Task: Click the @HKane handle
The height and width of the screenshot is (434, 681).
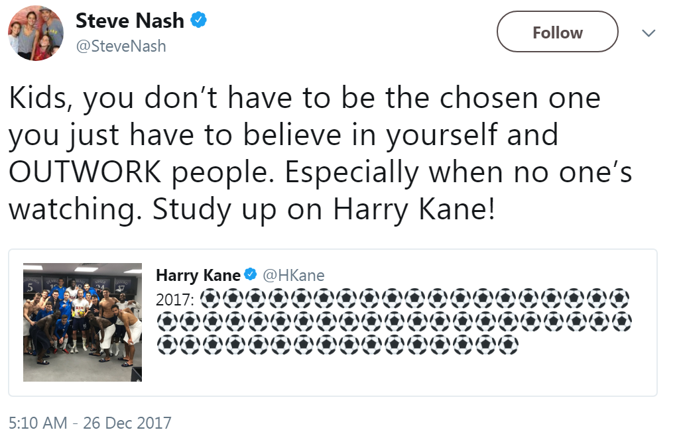Action: (x=294, y=275)
